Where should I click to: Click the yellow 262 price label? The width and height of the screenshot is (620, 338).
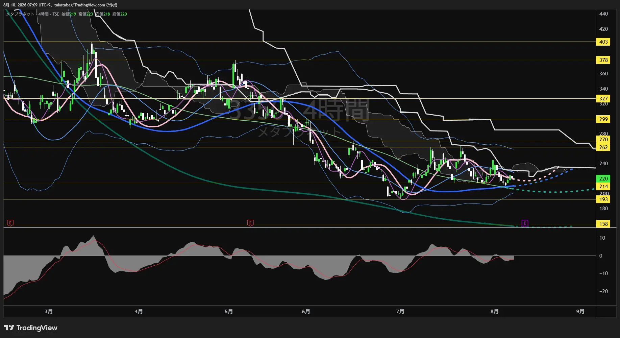point(603,147)
